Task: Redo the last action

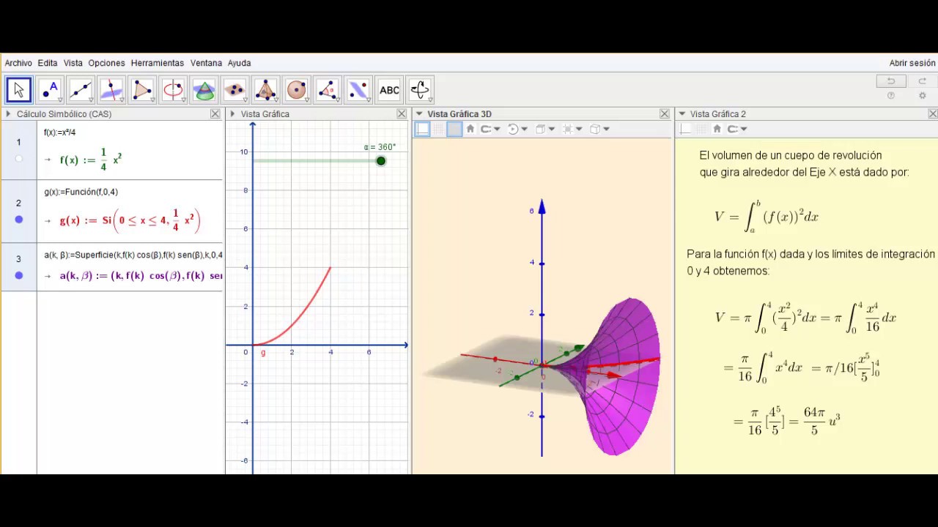Action: point(922,81)
